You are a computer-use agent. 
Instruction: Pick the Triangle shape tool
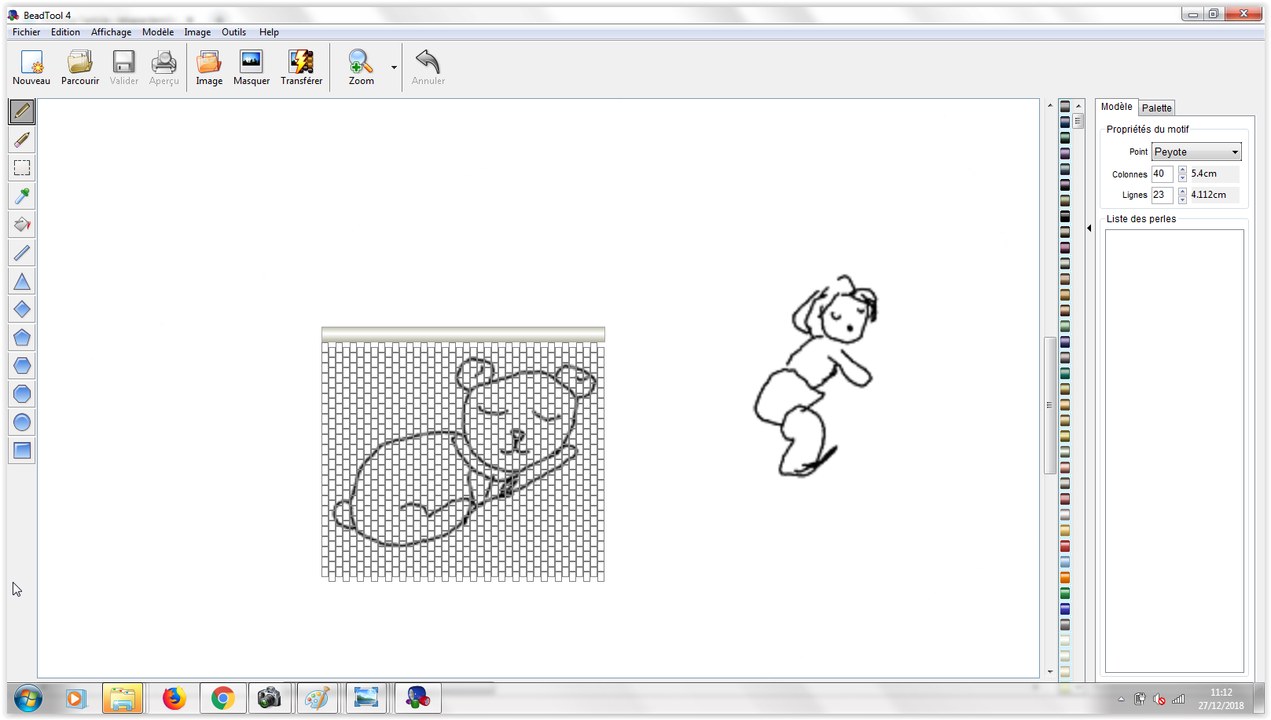click(x=22, y=281)
